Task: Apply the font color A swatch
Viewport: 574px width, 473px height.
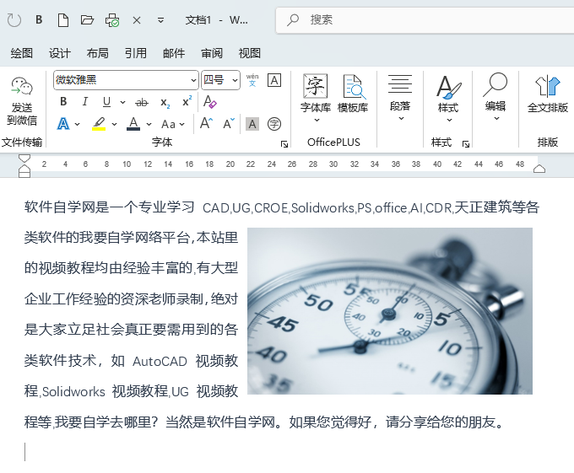Action: coord(133,124)
